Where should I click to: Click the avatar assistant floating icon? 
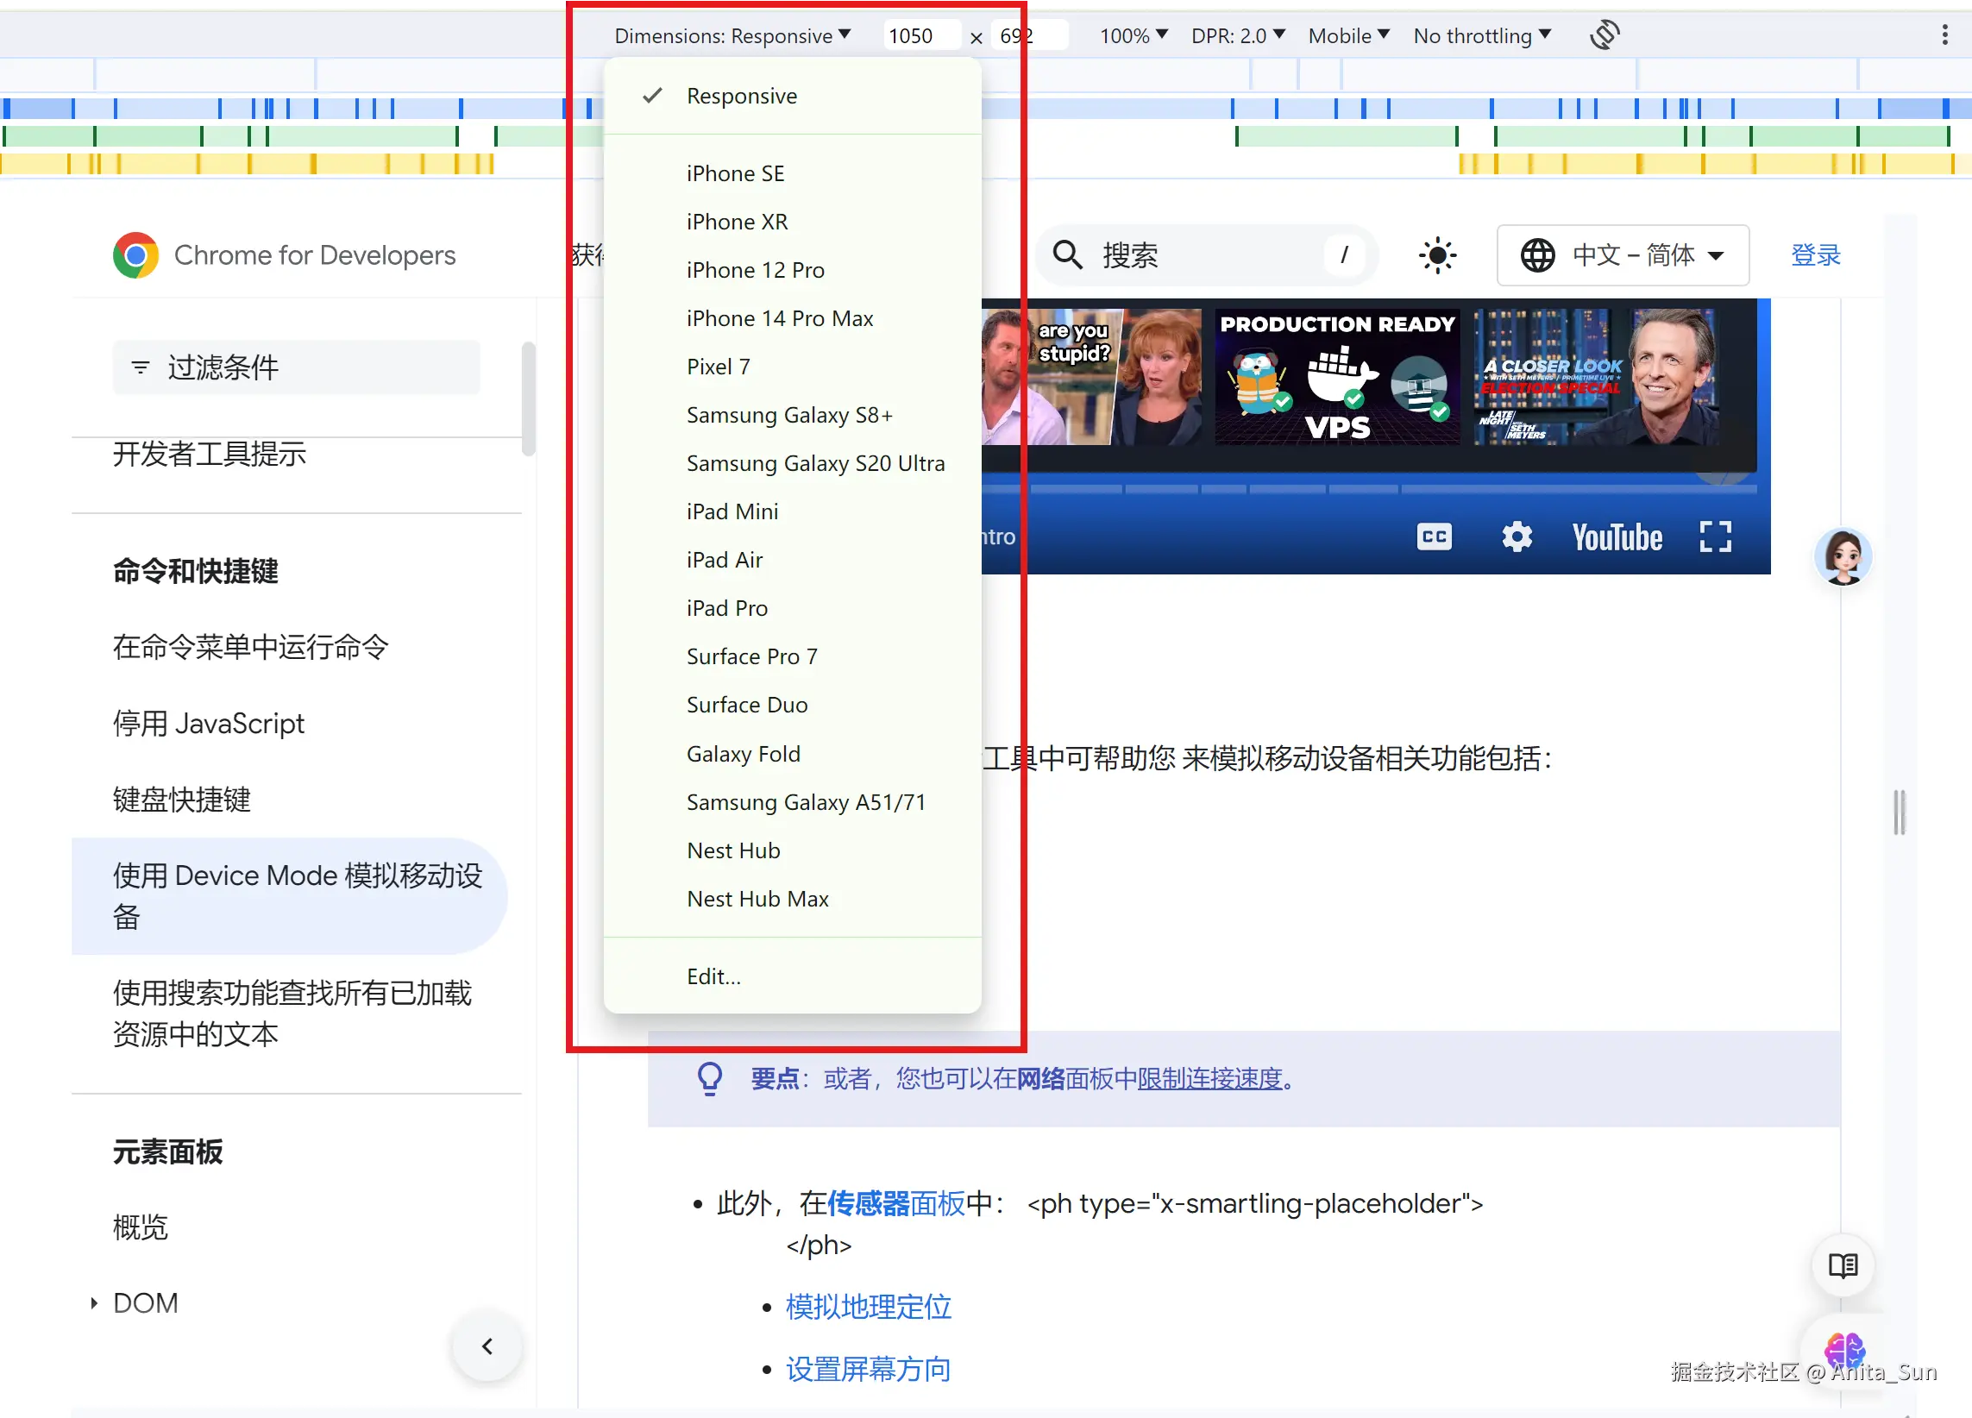click(1843, 556)
